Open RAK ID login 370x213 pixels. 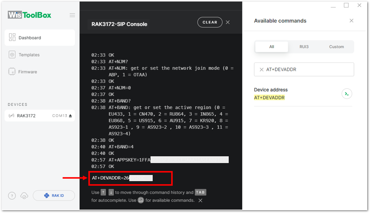(x=54, y=195)
